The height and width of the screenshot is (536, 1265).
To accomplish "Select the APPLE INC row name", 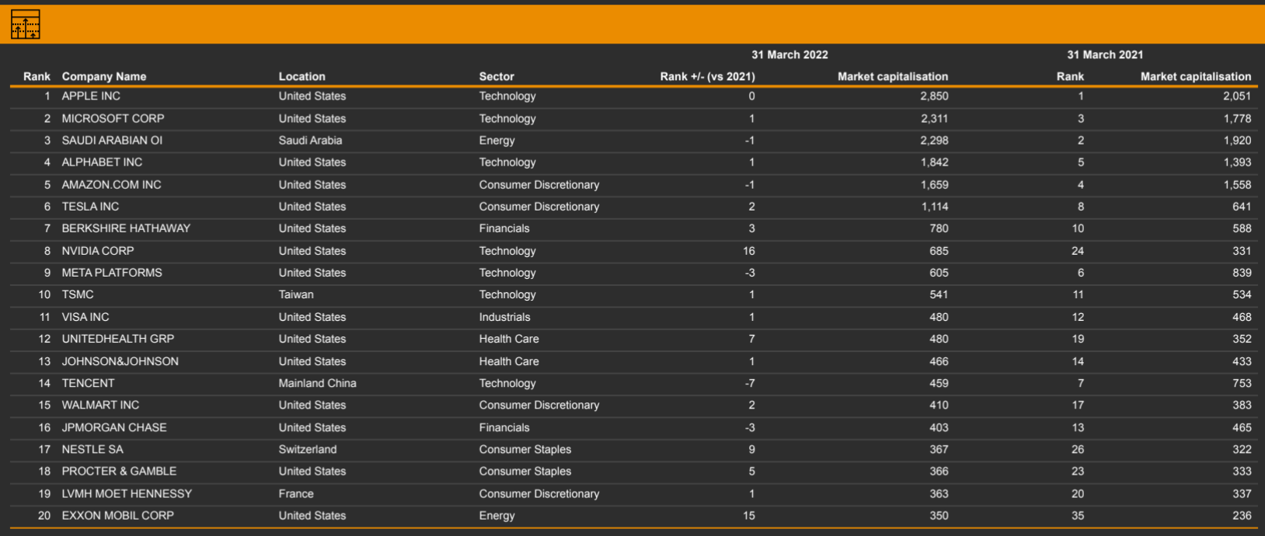I will click(91, 96).
